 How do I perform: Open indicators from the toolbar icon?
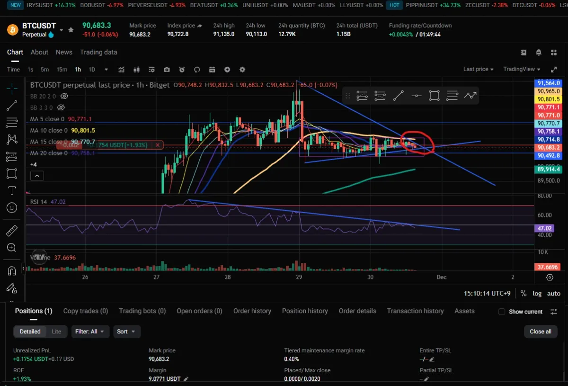click(x=121, y=70)
